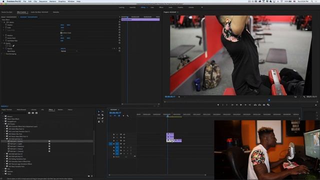This screenshot has height=180, width=320.
Task: Collapse AKV RGB Split Pack V1 folder
Action: point(5,139)
